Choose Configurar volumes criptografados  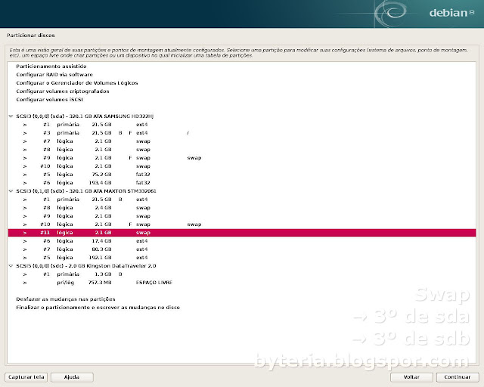click(62, 91)
